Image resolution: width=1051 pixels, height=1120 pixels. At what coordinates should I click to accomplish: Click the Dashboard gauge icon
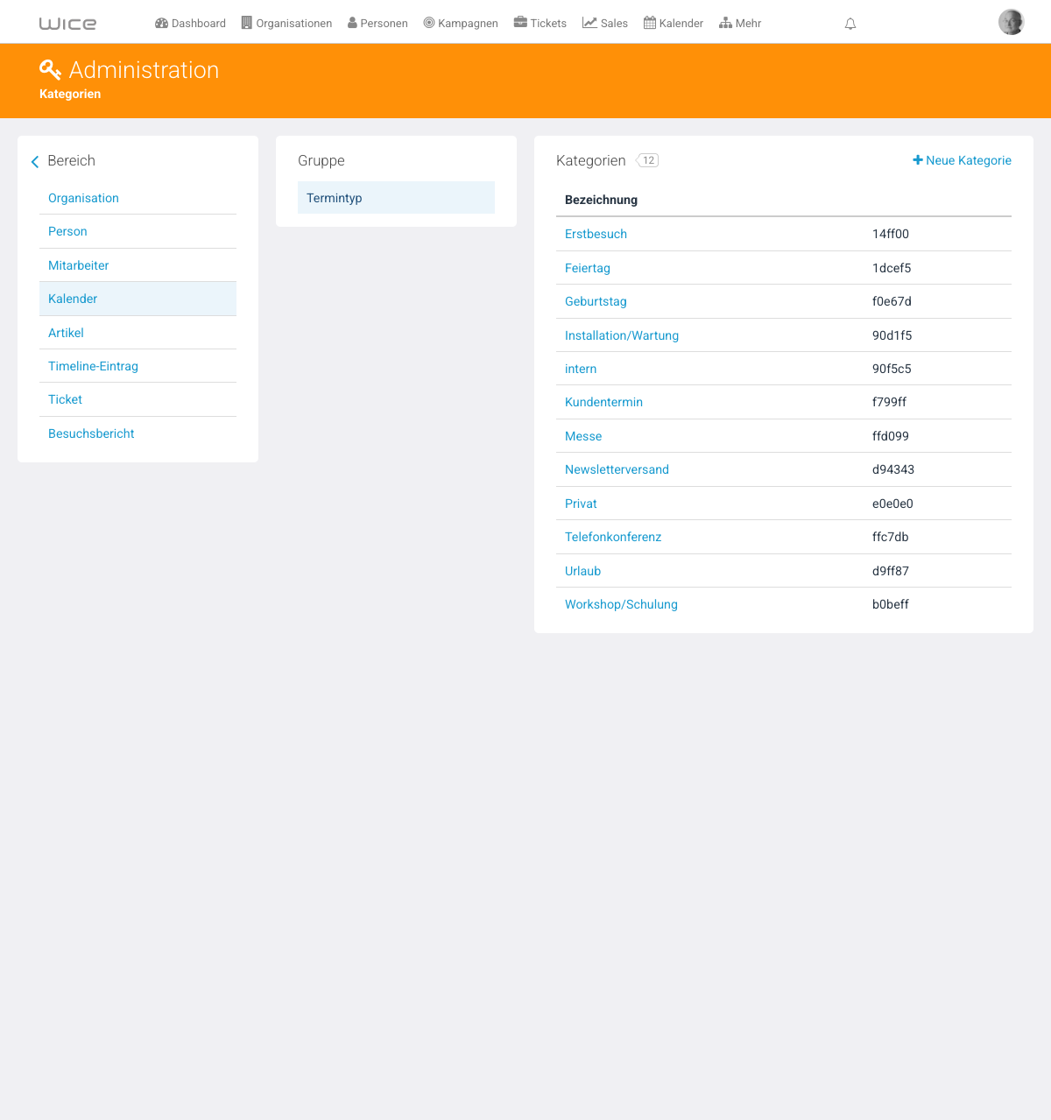[x=161, y=23]
